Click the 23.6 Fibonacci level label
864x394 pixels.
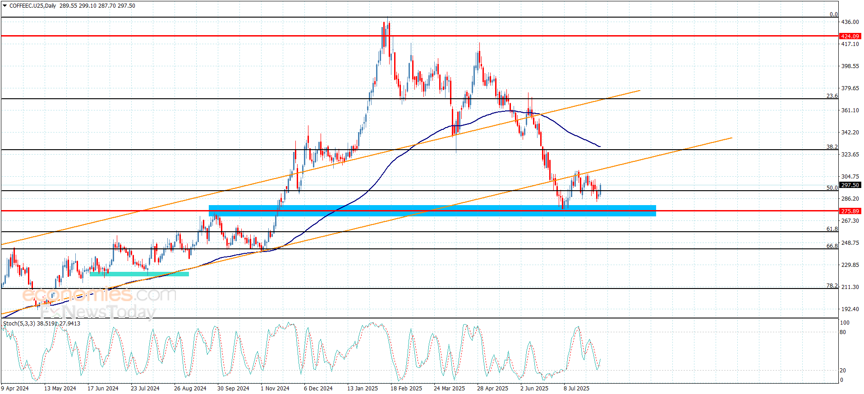coord(832,96)
